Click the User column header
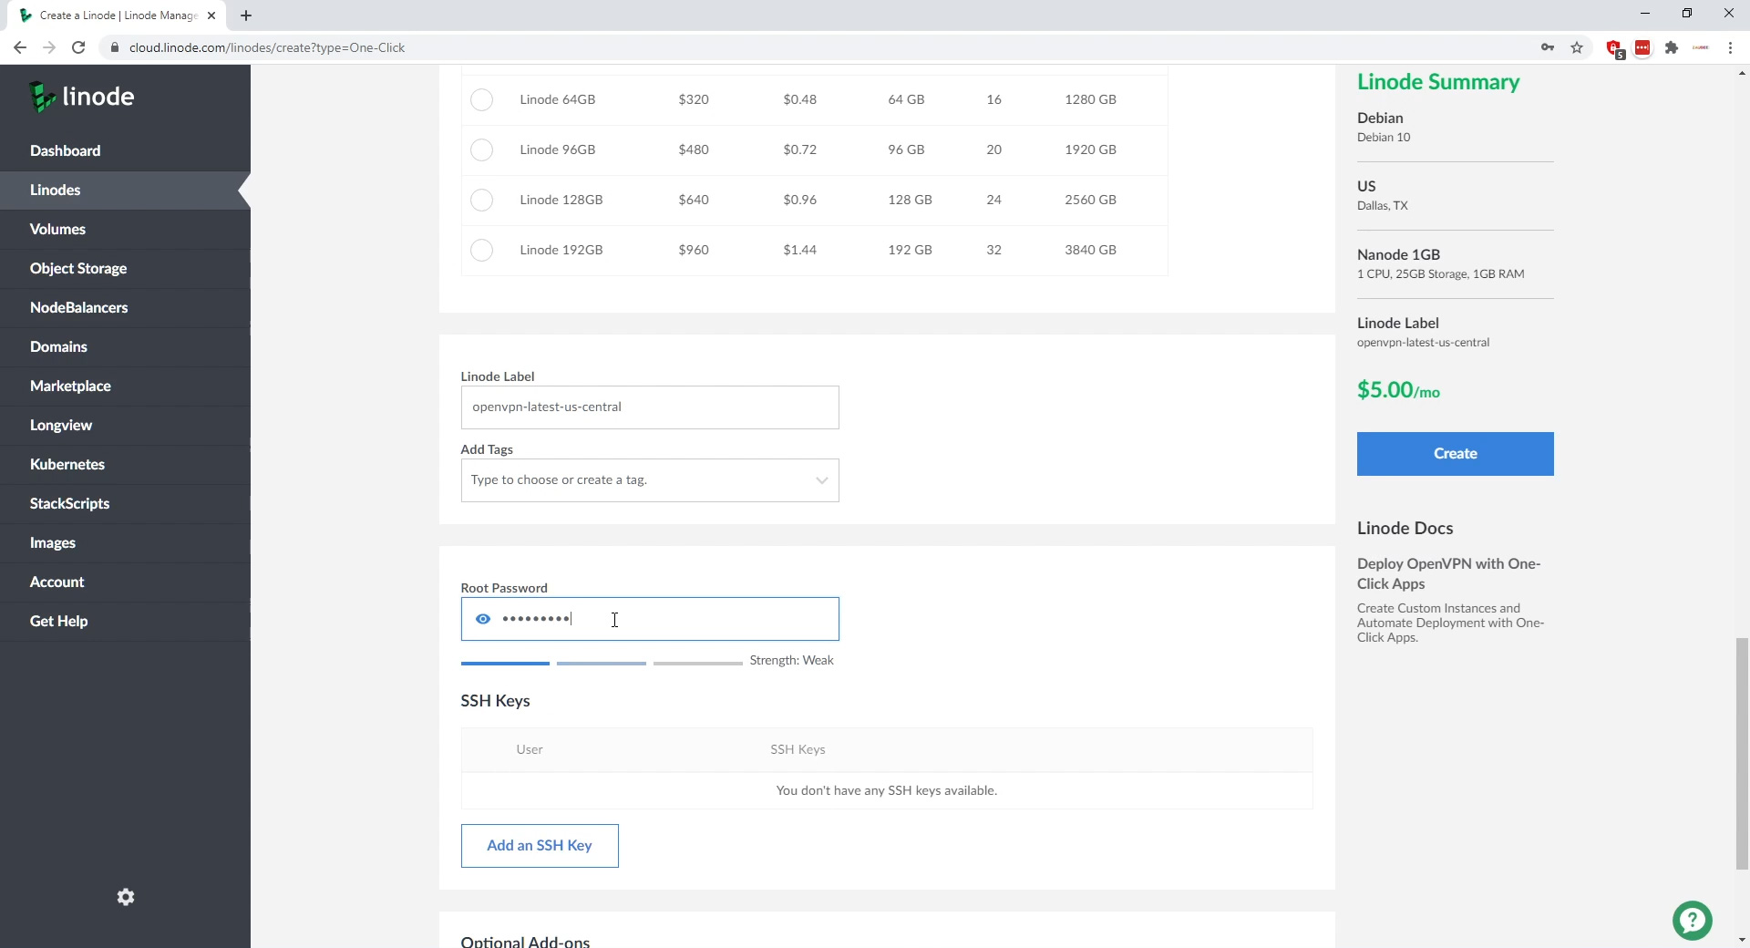 (530, 749)
